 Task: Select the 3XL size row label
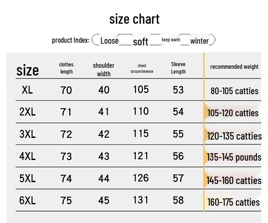pyautogui.click(x=27, y=134)
